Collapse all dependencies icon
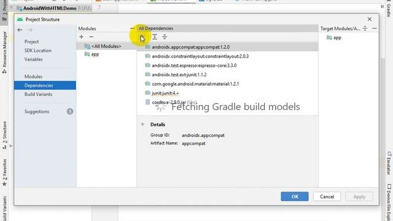The width and height of the screenshot is (393, 221). tap(165, 37)
